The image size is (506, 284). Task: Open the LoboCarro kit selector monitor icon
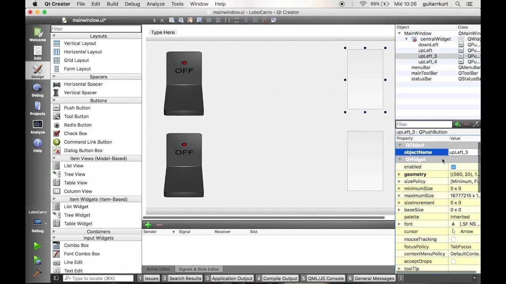pyautogui.click(x=38, y=222)
